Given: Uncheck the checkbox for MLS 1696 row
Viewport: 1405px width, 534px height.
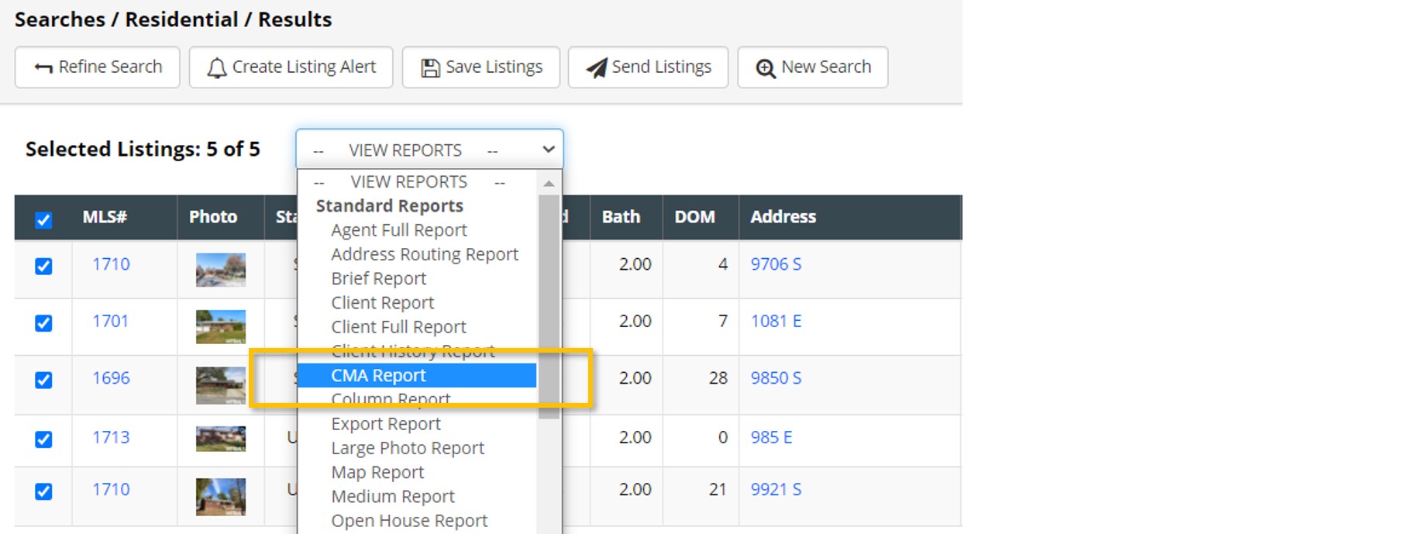Looking at the screenshot, I should pos(43,380).
